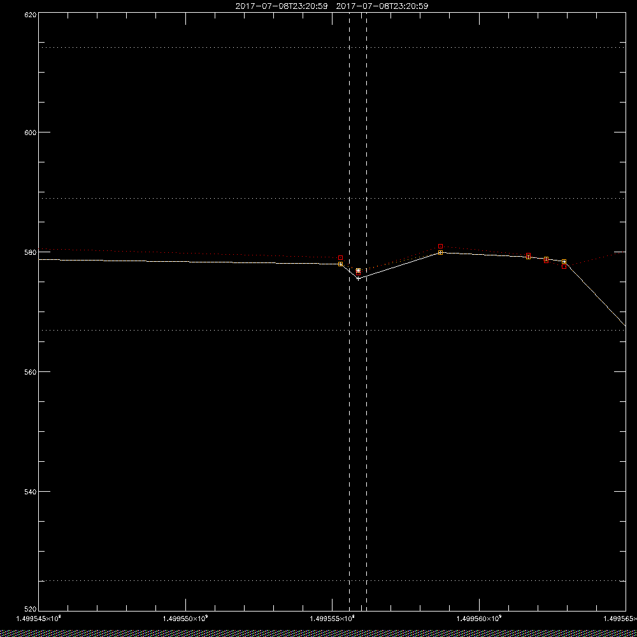Select the 540 y-axis label

(x=31, y=492)
